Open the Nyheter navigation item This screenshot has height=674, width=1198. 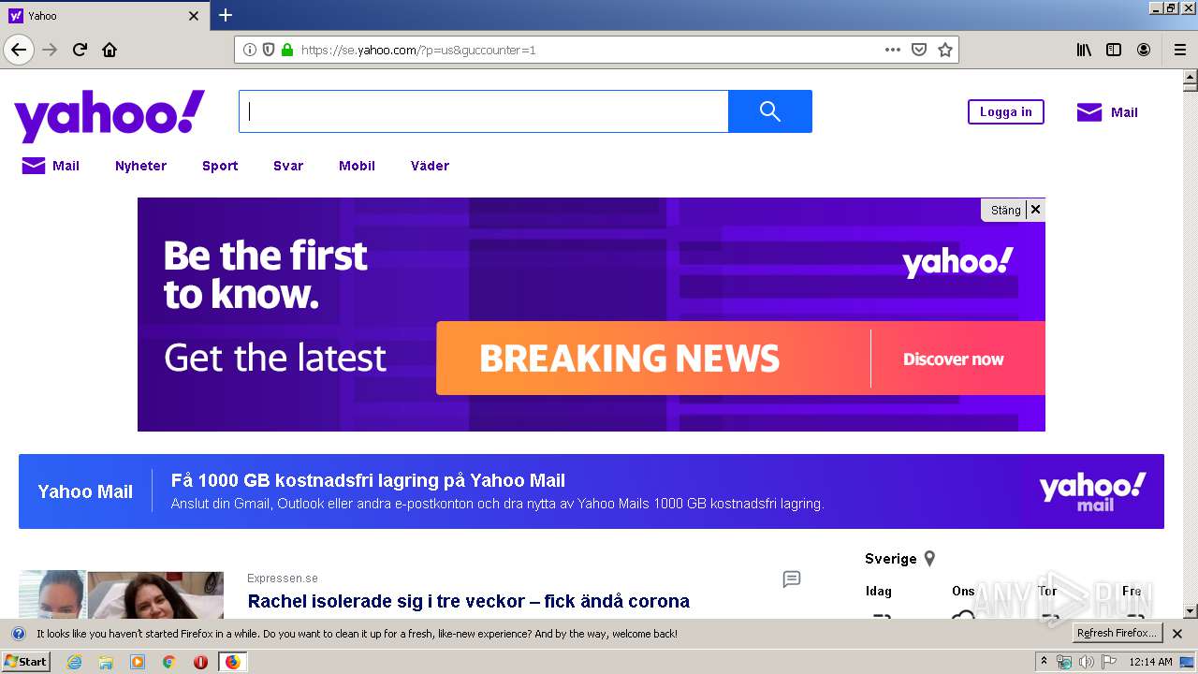pyautogui.click(x=140, y=166)
